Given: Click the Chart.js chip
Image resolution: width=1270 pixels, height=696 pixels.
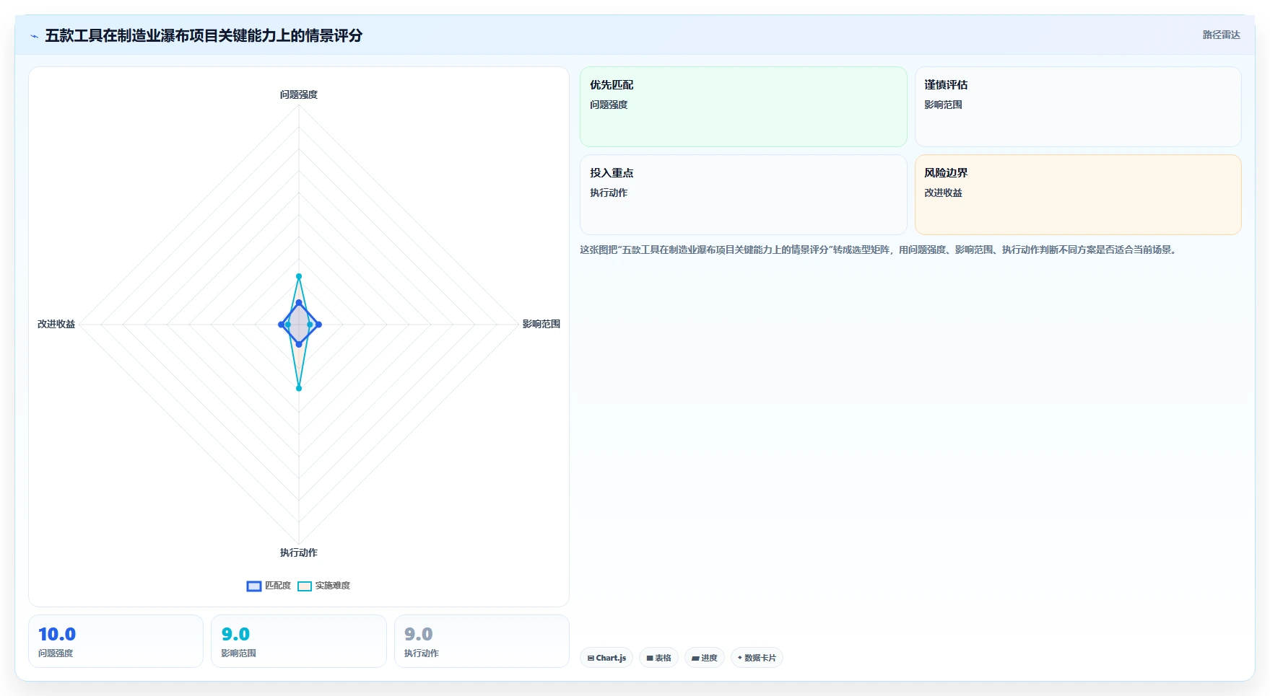Looking at the screenshot, I should [606, 658].
